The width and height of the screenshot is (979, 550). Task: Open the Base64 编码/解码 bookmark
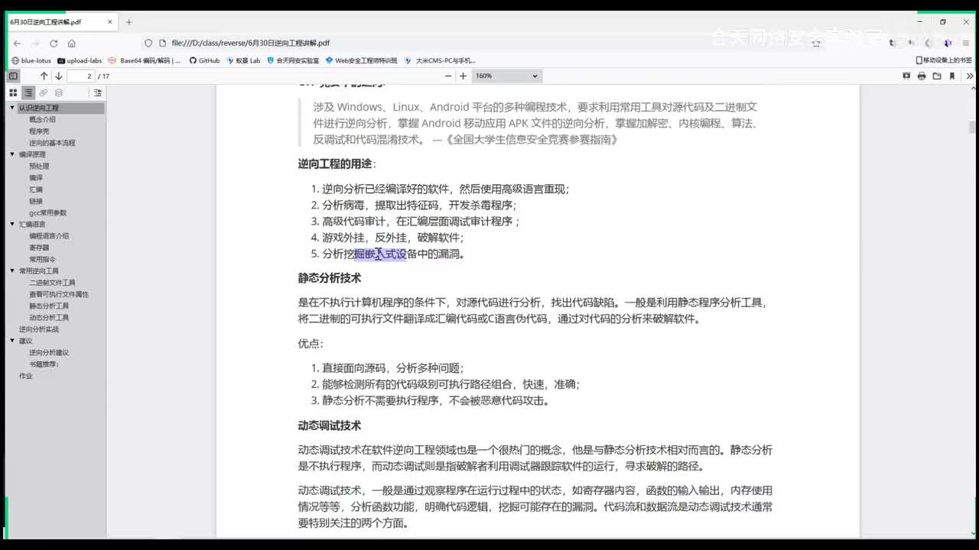[145, 60]
